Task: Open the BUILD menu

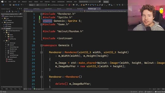Action: click(x=30, y=2)
